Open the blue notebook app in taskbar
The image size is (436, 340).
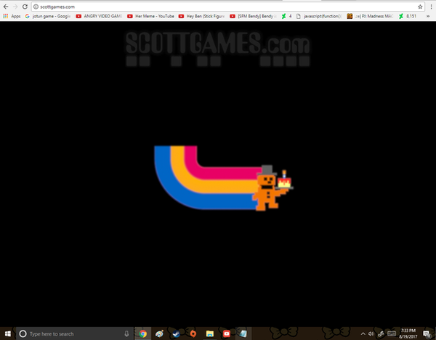pyautogui.click(x=243, y=333)
